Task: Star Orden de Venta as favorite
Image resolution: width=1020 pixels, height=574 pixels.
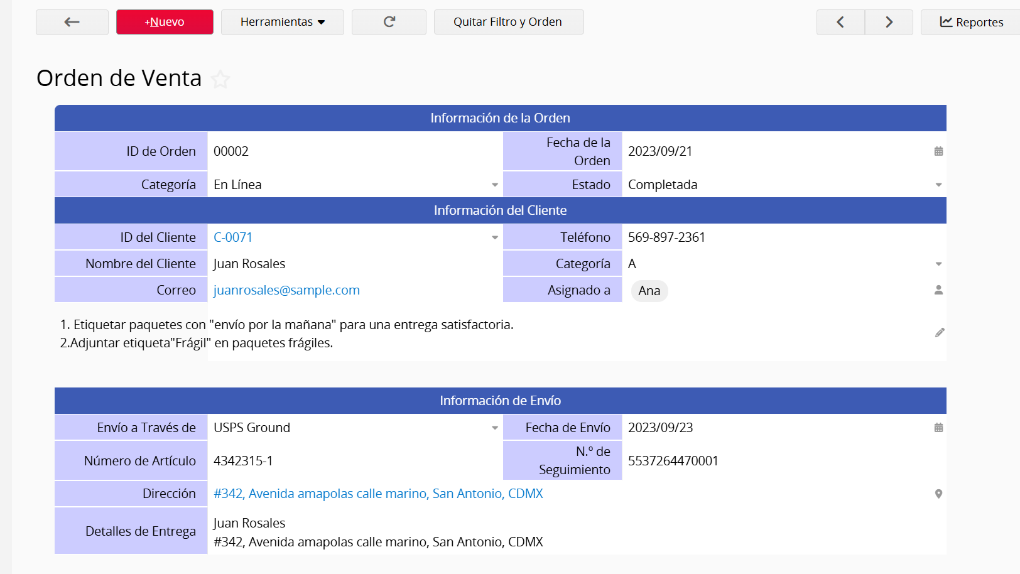Action: pyautogui.click(x=220, y=79)
